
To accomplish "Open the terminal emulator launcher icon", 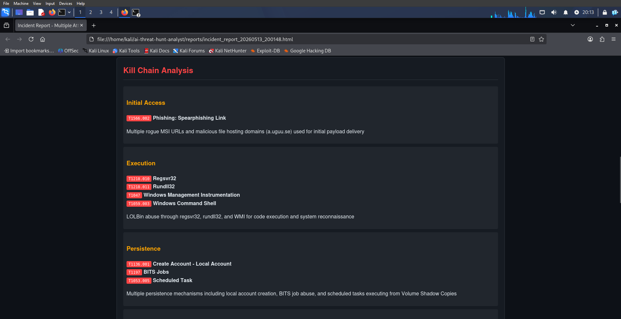I will point(62,12).
